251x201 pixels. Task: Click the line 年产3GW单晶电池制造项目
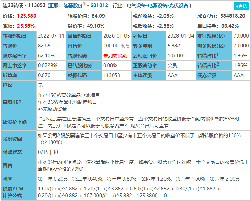[x=67, y=102]
